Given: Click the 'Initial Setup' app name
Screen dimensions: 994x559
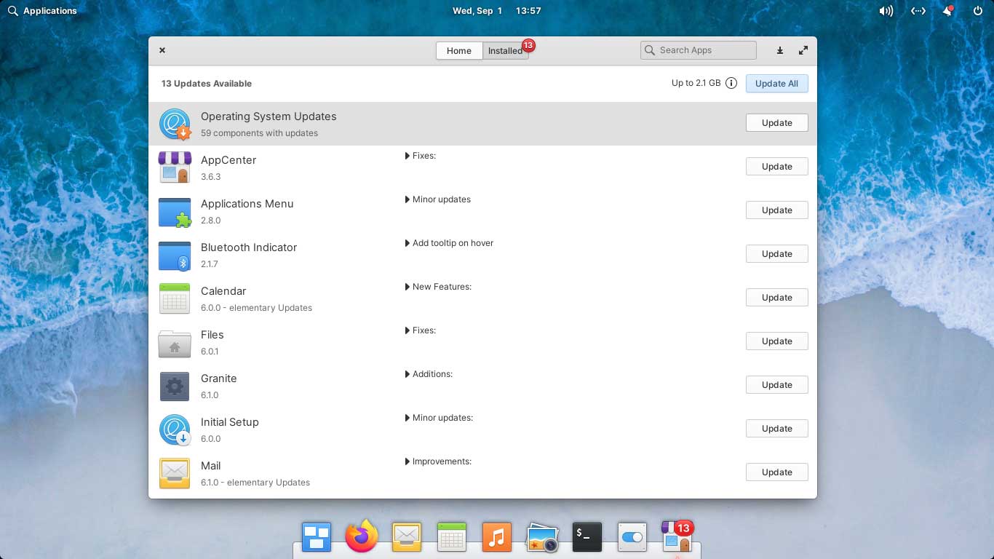Looking at the screenshot, I should (x=230, y=422).
